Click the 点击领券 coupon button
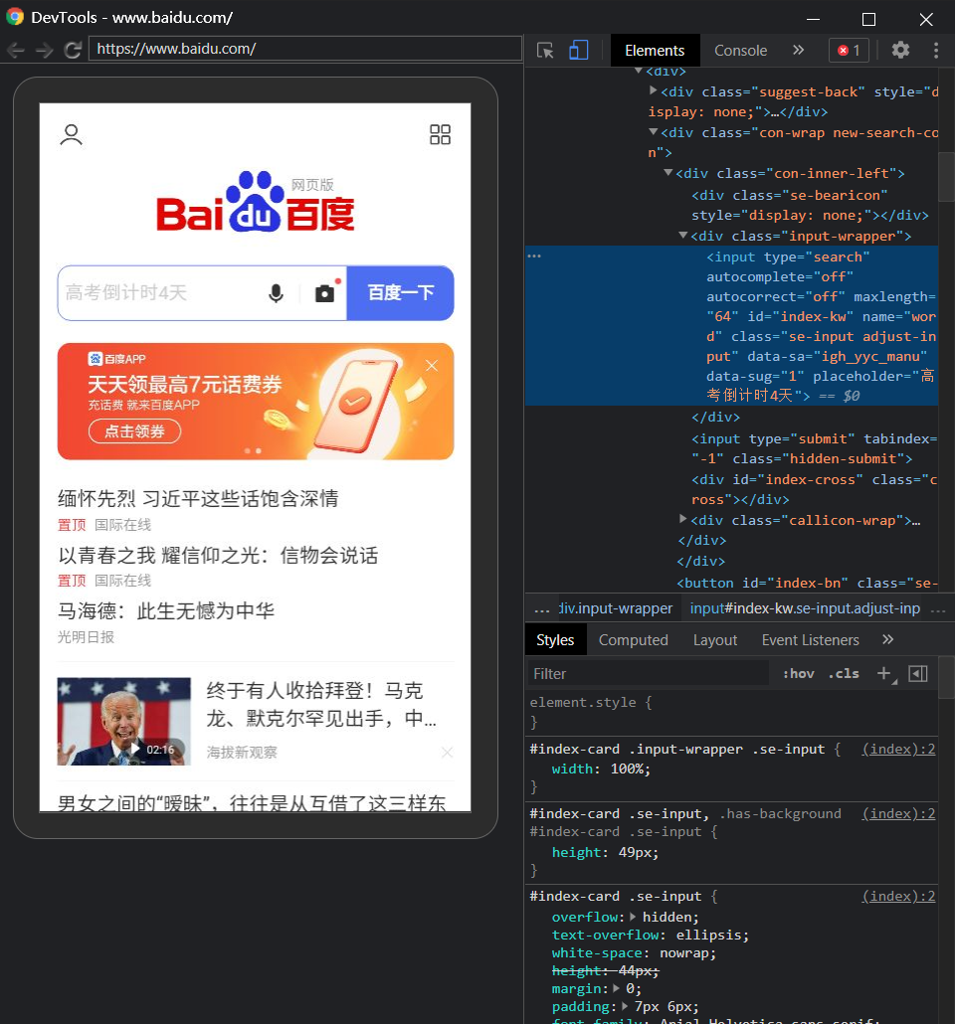The image size is (955, 1024). click(134, 431)
